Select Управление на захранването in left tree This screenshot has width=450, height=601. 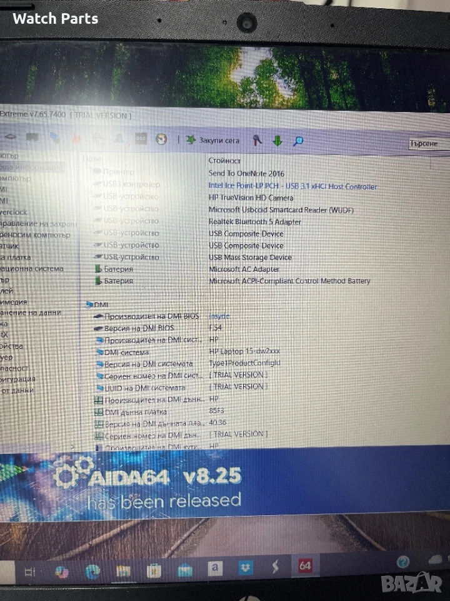(38, 223)
